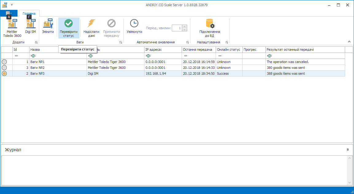Open the ABC filter operator under IP адреса
The width and height of the screenshot is (354, 194).
tap(148, 56)
